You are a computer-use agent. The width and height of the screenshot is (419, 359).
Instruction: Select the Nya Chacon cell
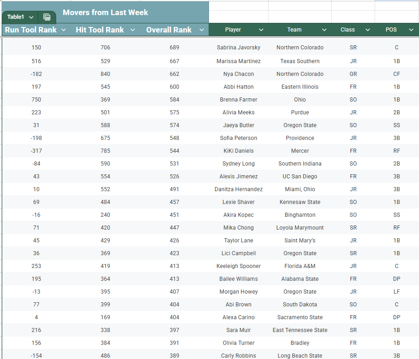tap(238, 74)
